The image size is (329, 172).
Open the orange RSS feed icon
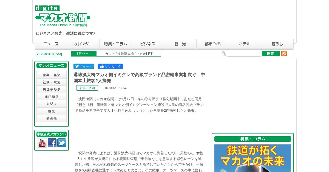284,54
